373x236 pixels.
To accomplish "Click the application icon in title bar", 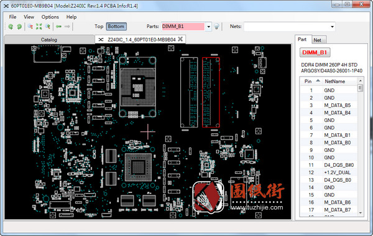I will tap(6, 6).
